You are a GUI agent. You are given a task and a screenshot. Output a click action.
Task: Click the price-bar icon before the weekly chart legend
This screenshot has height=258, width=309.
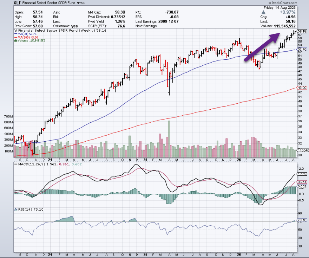(x=16, y=31)
